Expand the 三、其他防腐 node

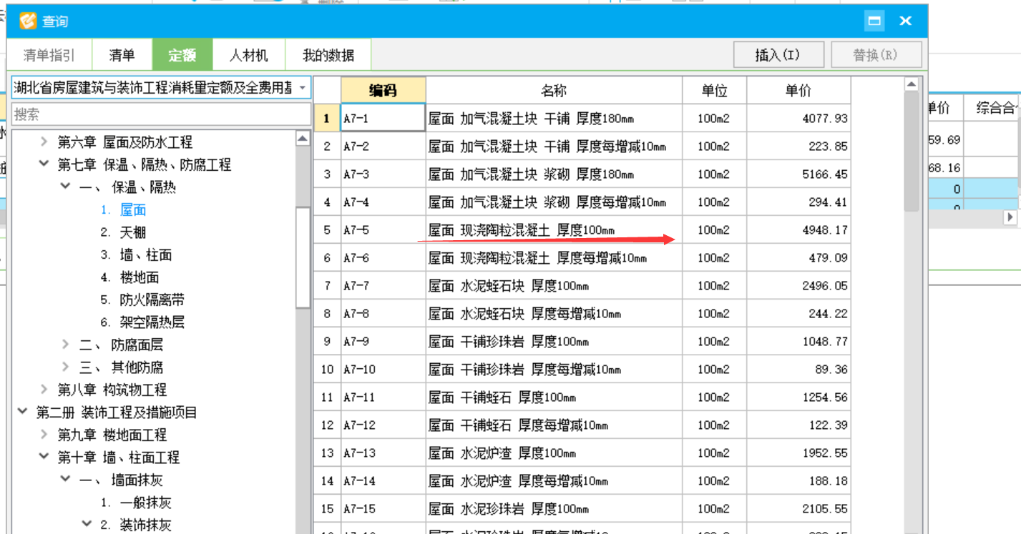66,367
